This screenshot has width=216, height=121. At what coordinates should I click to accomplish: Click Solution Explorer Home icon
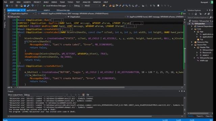196,14
